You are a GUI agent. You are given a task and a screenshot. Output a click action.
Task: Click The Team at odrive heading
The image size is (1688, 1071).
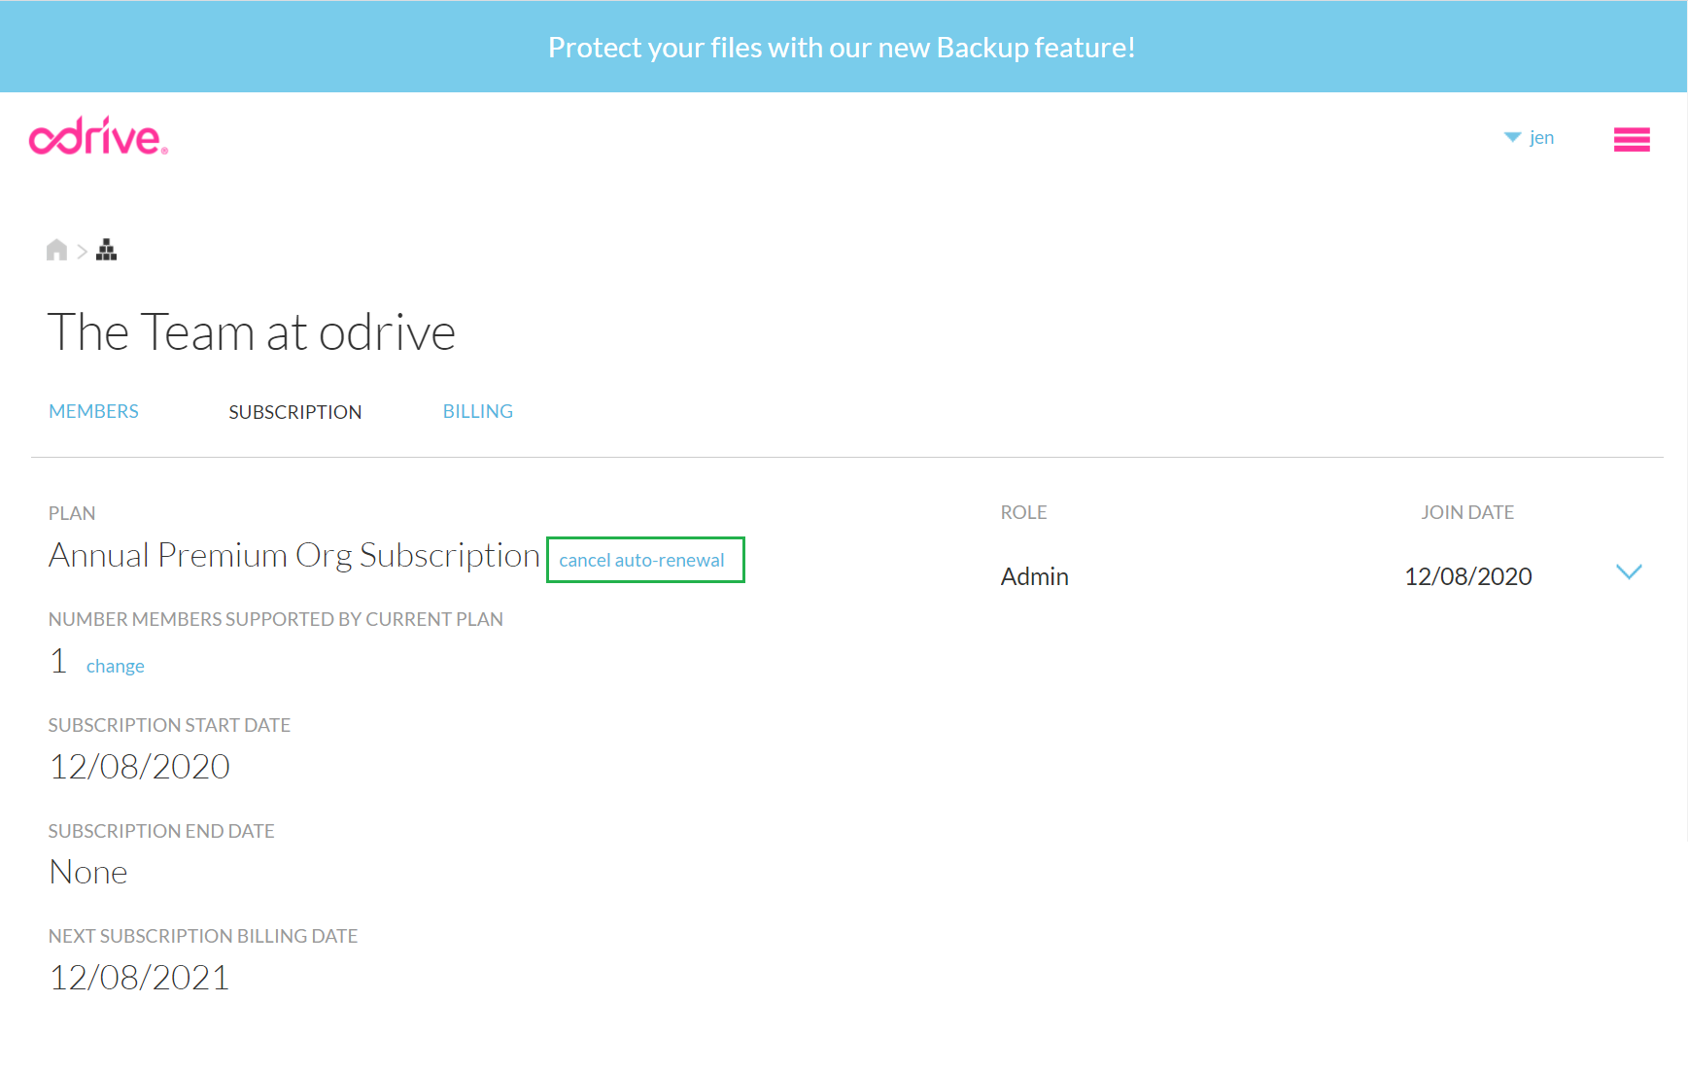[251, 332]
